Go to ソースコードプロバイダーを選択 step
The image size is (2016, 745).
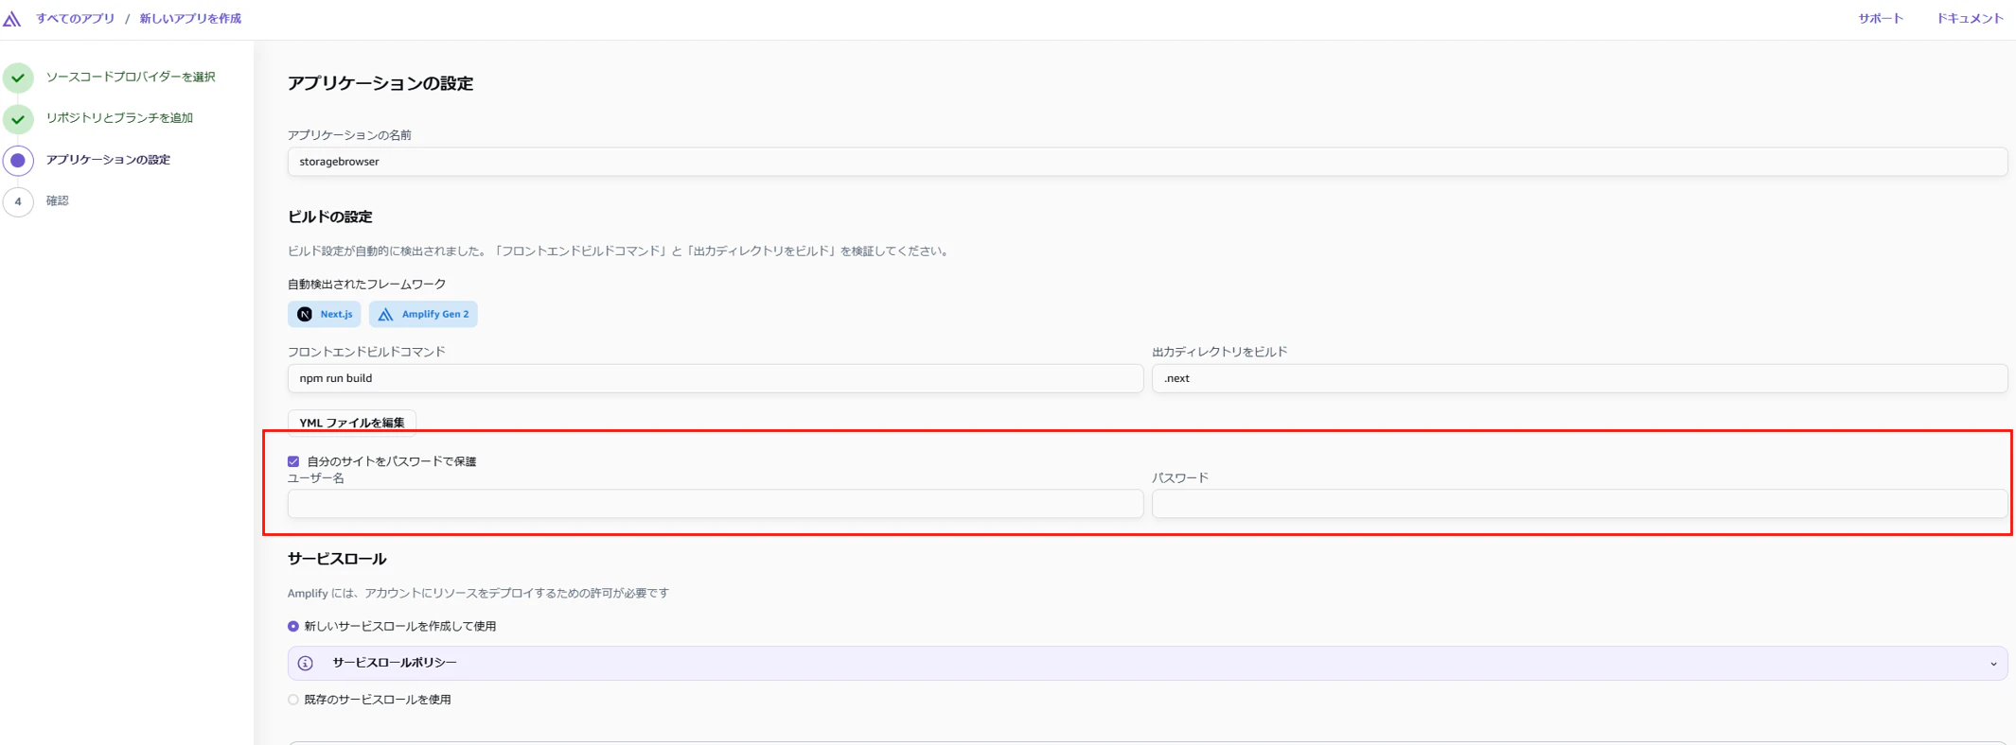click(x=131, y=77)
